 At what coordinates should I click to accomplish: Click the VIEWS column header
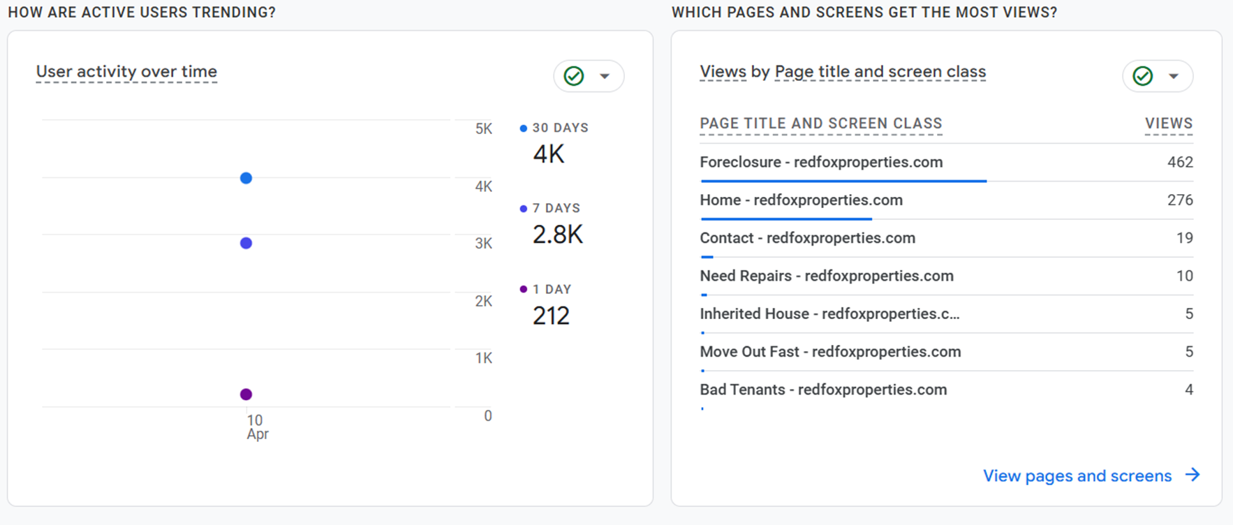click(x=1169, y=124)
